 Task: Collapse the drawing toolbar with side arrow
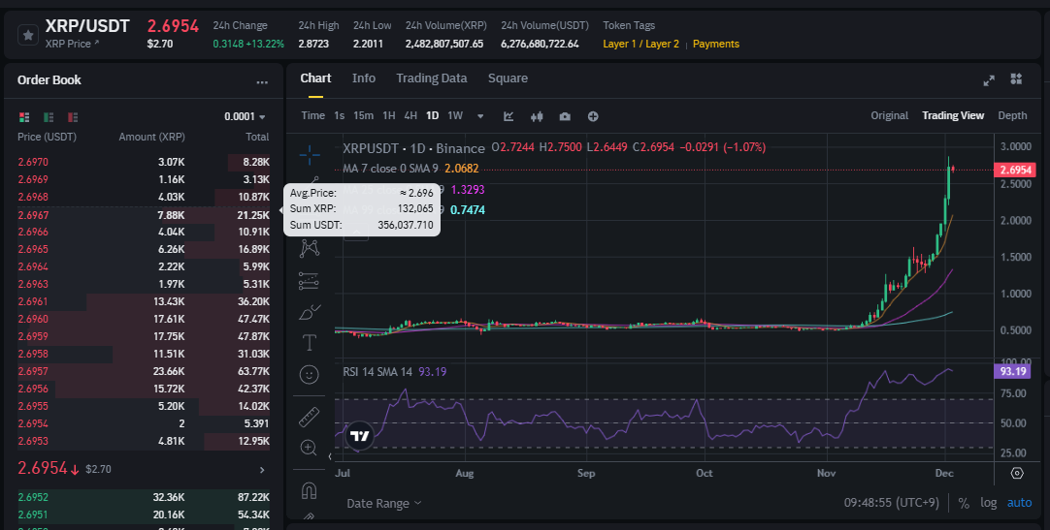click(330, 456)
